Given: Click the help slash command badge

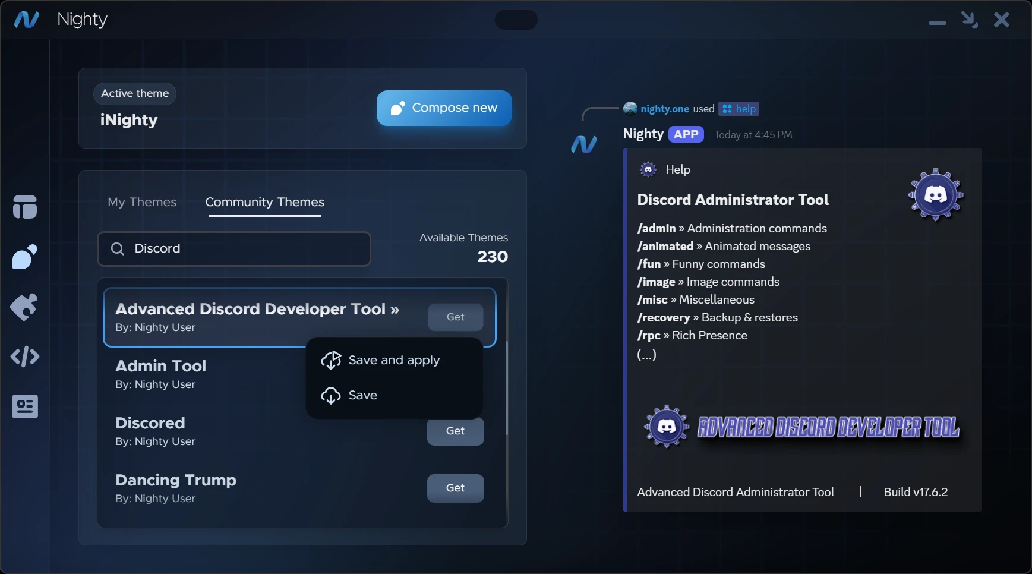Looking at the screenshot, I should point(739,109).
